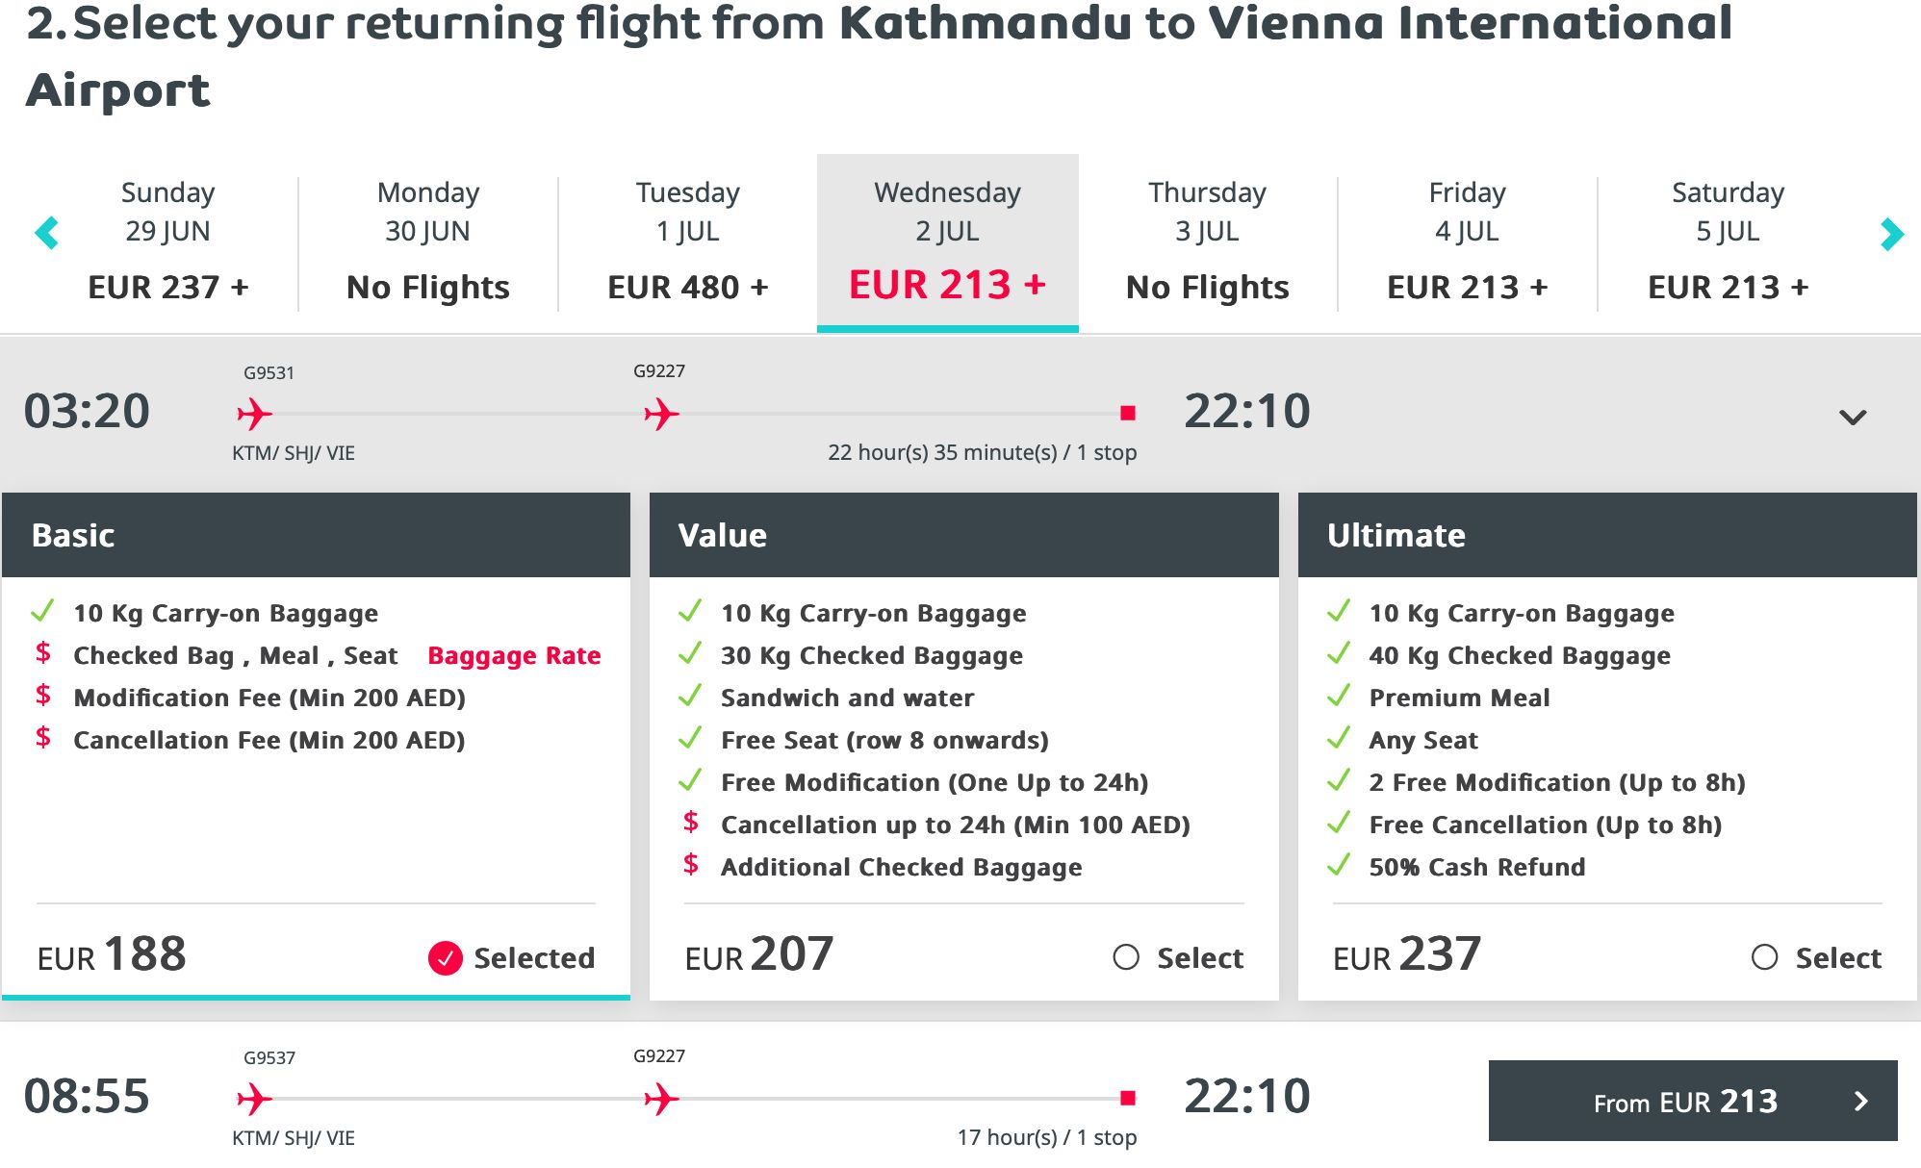Click the dollar icon beside Additional Checked Baggage
Screen dimensions: 1921x1168
click(x=691, y=865)
